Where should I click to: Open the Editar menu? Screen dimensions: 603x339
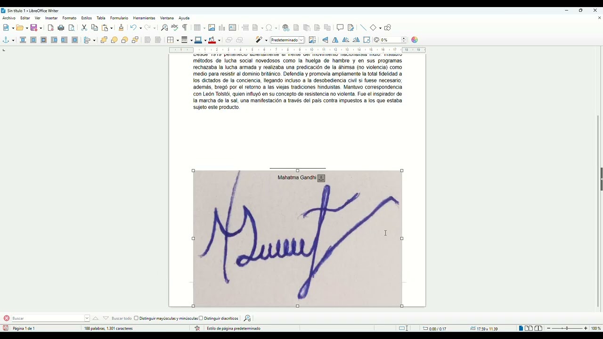(25, 18)
